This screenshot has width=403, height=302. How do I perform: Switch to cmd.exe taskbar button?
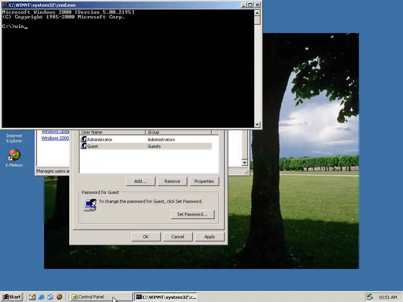click(x=166, y=297)
